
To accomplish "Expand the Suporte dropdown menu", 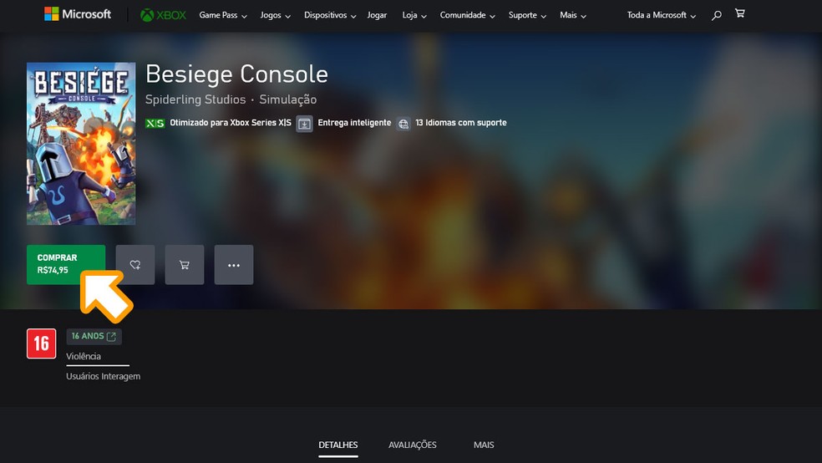I will pos(527,15).
